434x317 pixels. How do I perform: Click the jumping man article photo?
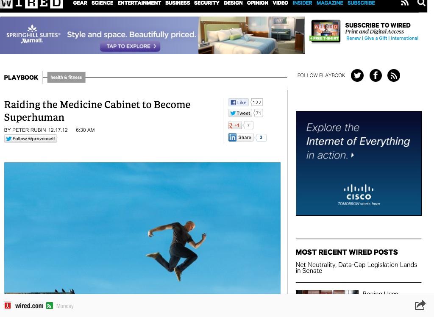(x=142, y=228)
